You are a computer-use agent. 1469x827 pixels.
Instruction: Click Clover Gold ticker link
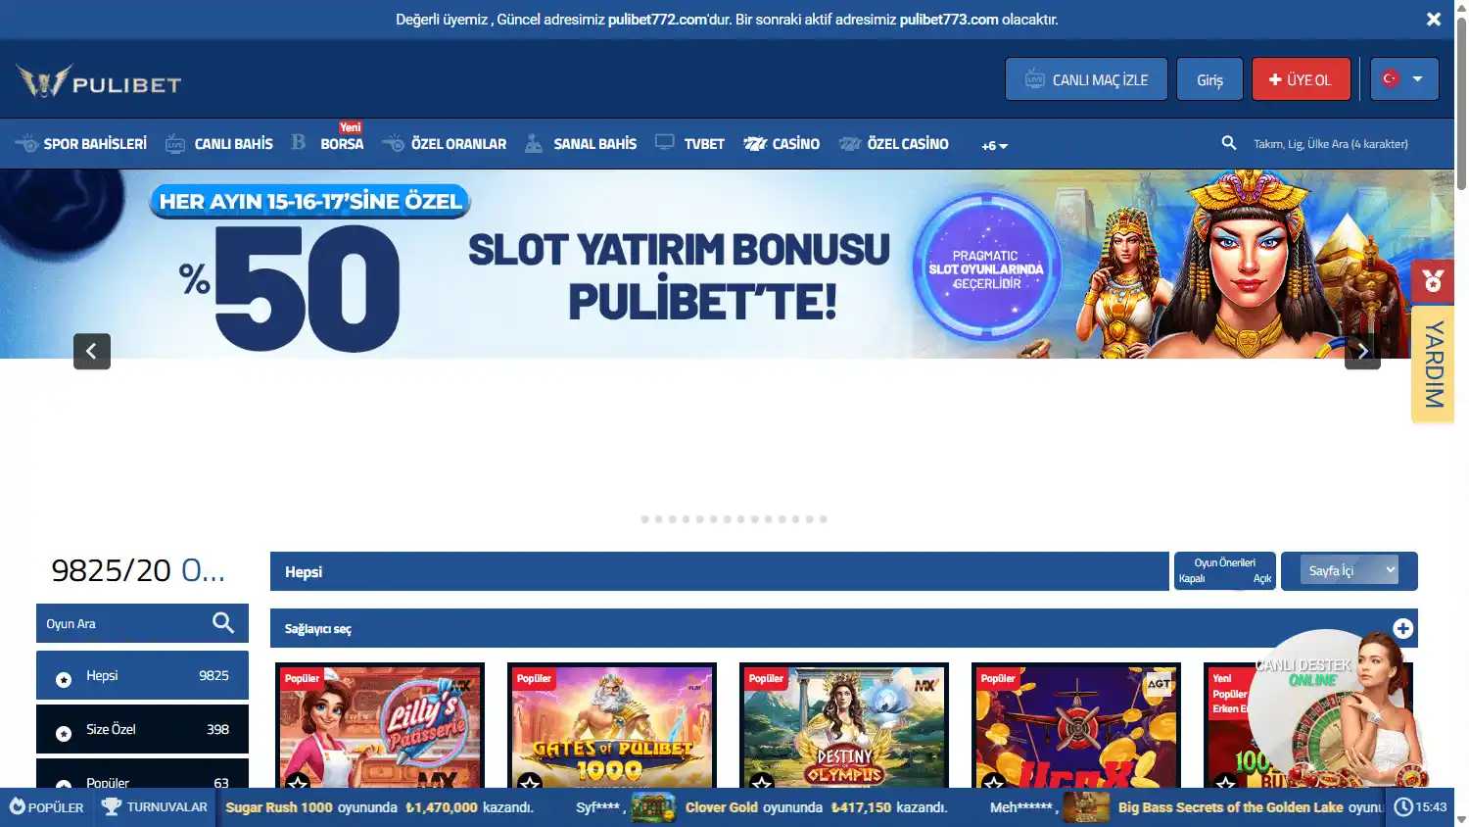[x=722, y=807]
